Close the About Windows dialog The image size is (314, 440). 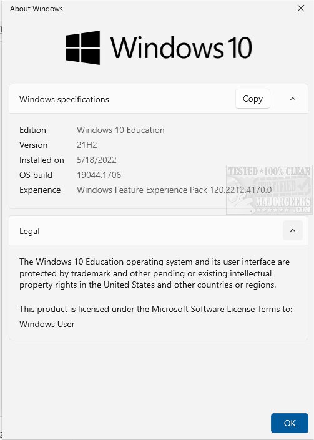(301, 8)
